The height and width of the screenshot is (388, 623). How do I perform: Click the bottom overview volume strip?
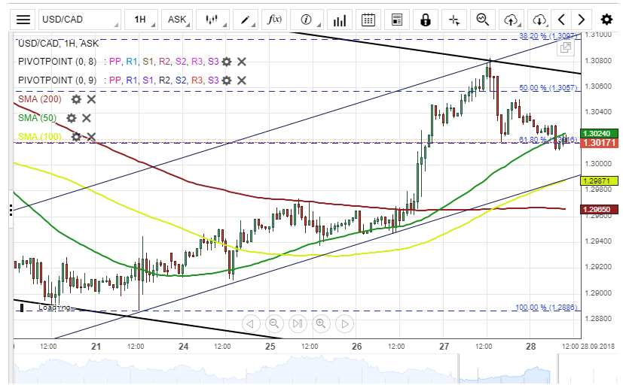[301, 368]
